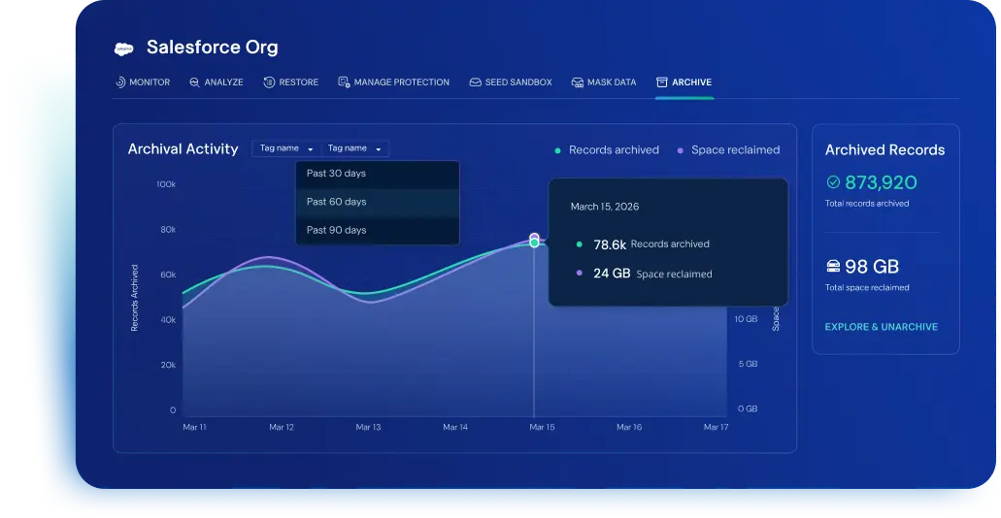Choose Past 30 days option
Image resolution: width=1001 pixels, height=518 pixels.
[378, 174]
